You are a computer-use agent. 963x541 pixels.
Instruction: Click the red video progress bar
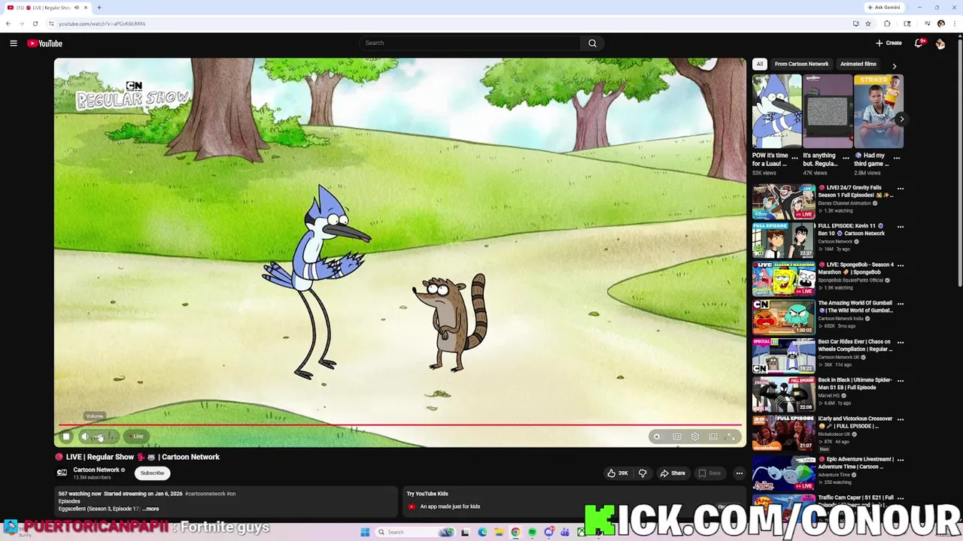[400, 425]
